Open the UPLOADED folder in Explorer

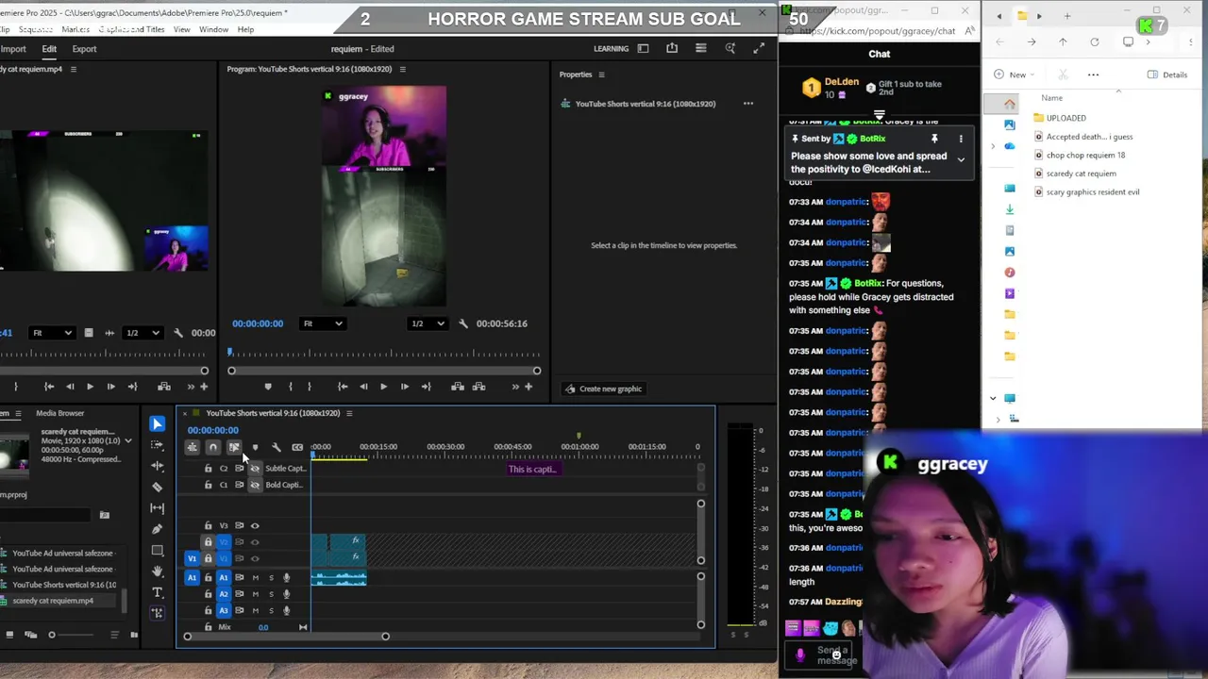point(1065,118)
